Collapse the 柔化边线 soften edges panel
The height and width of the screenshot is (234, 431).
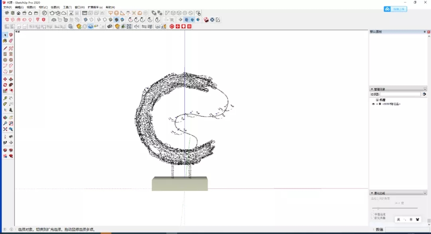coord(372,193)
